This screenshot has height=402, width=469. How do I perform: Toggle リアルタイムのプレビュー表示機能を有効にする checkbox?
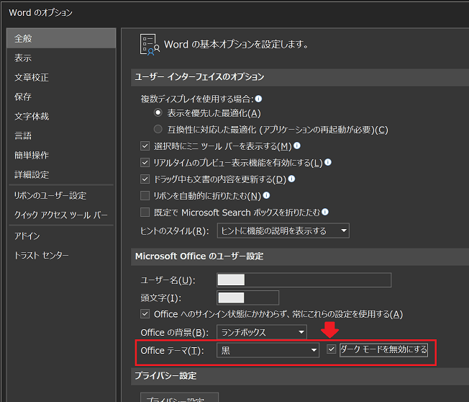[x=145, y=163]
